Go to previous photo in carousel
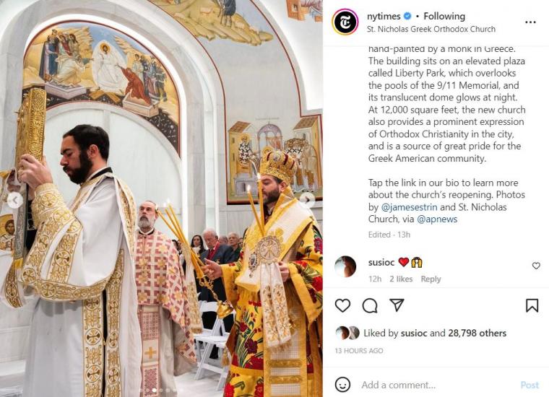This screenshot has height=397, width=549. 14,201
